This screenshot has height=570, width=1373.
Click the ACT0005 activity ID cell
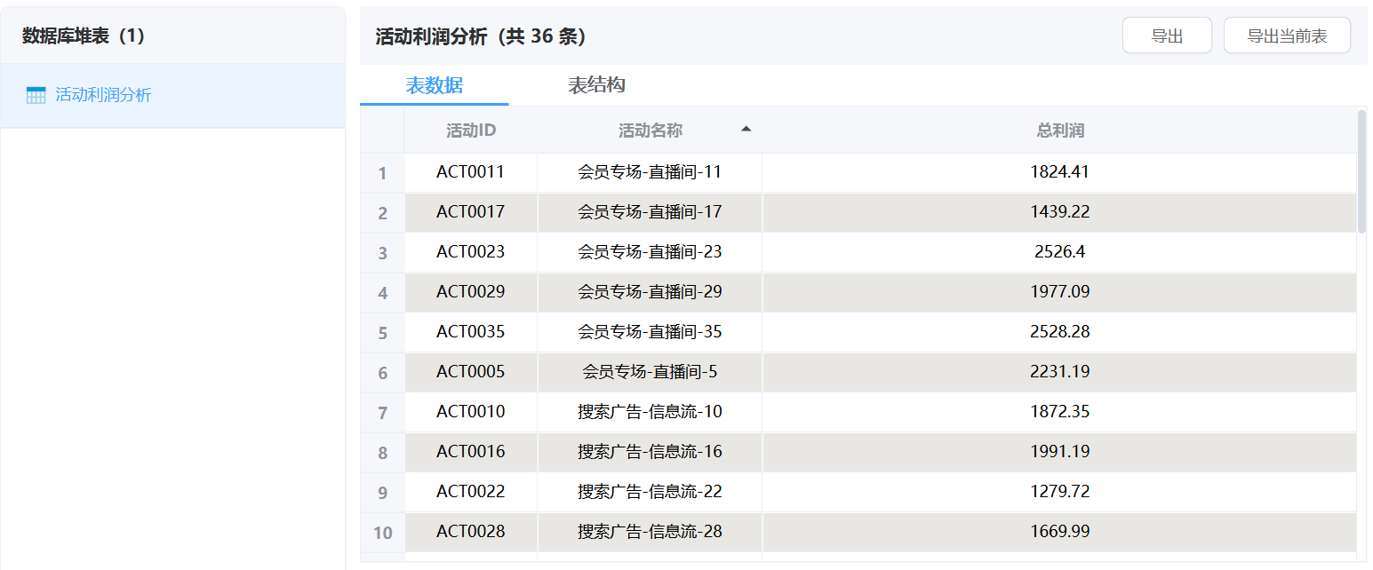pyautogui.click(x=470, y=372)
